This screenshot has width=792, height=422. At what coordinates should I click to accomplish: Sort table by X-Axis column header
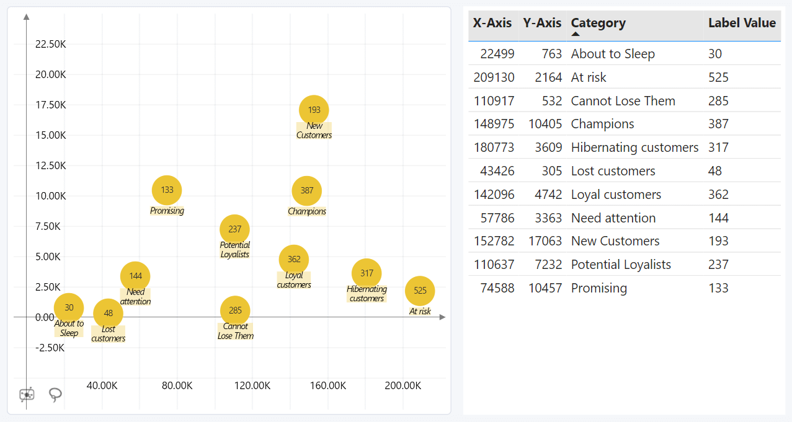[492, 23]
